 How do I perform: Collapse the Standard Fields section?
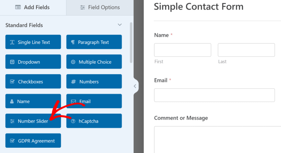[120, 25]
